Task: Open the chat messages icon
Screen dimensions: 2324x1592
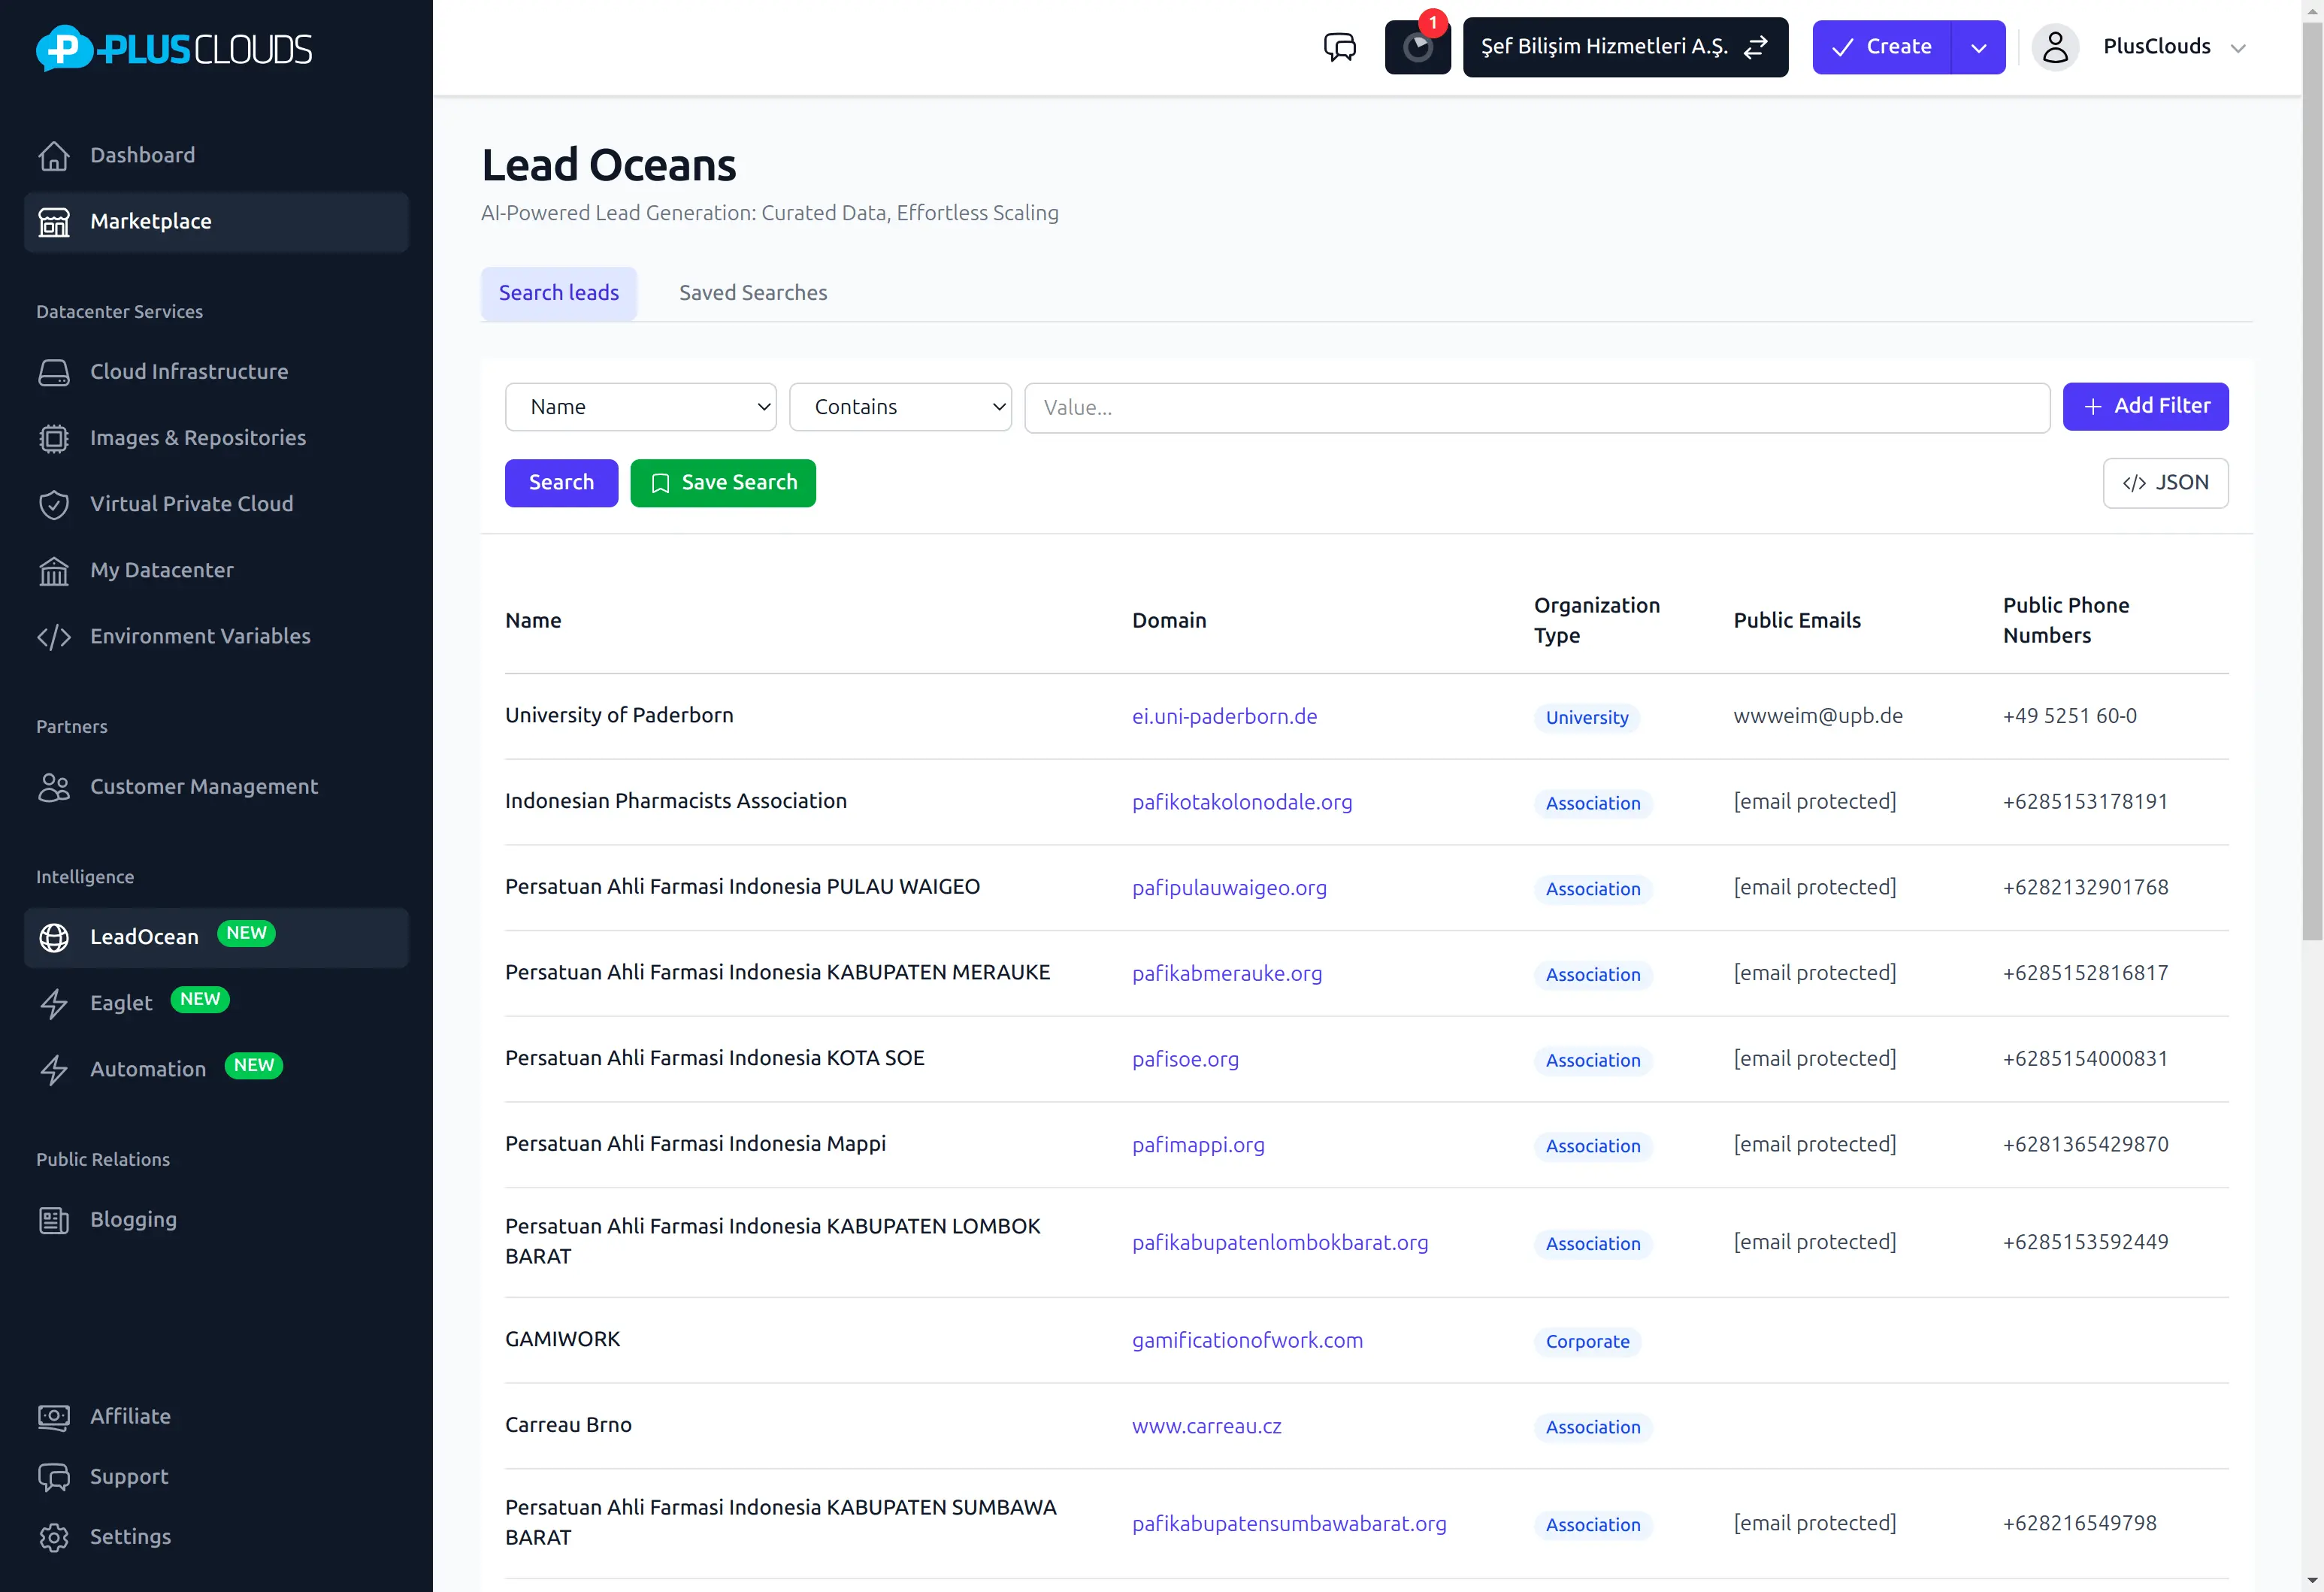Action: (x=1339, y=47)
